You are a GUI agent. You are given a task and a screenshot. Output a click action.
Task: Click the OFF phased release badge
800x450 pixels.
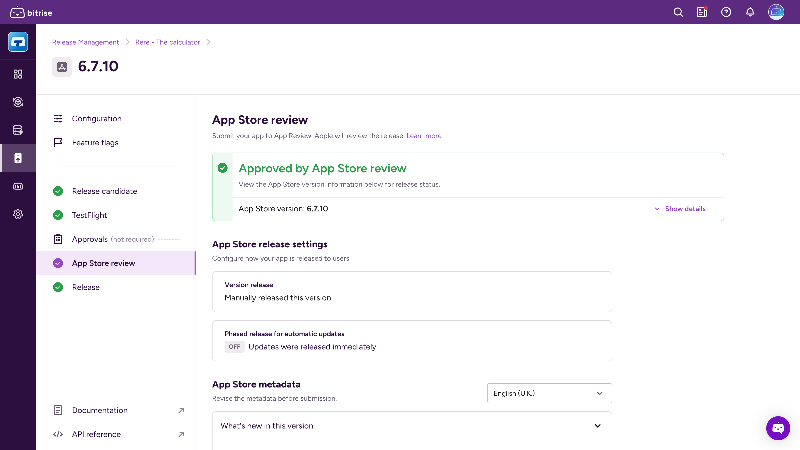(x=234, y=347)
